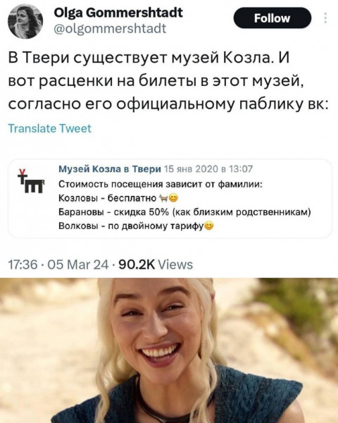Click the Olga Gommershtadt display name
The image size is (338, 423).
tap(118, 13)
